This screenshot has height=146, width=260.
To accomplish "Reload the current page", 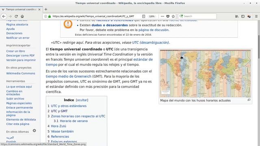I will 16,16.
